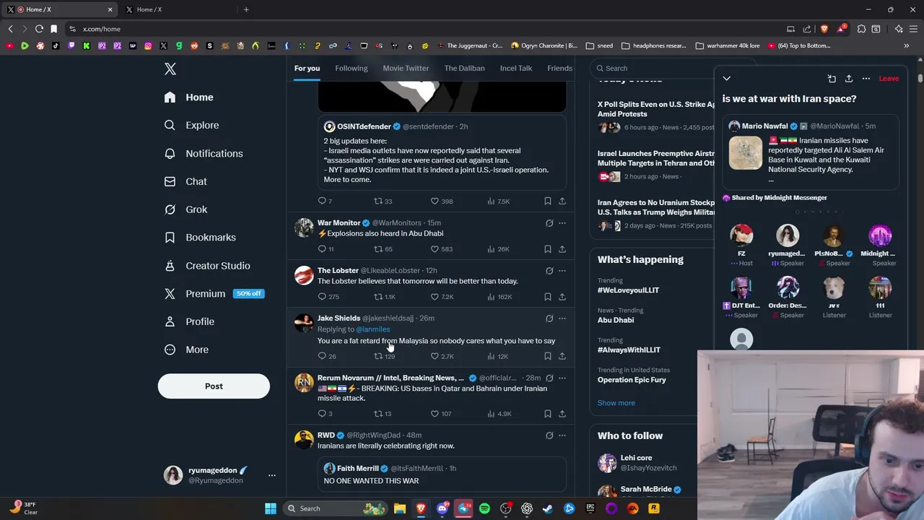Click the Post button
This screenshot has width=924, height=520.
click(x=214, y=386)
